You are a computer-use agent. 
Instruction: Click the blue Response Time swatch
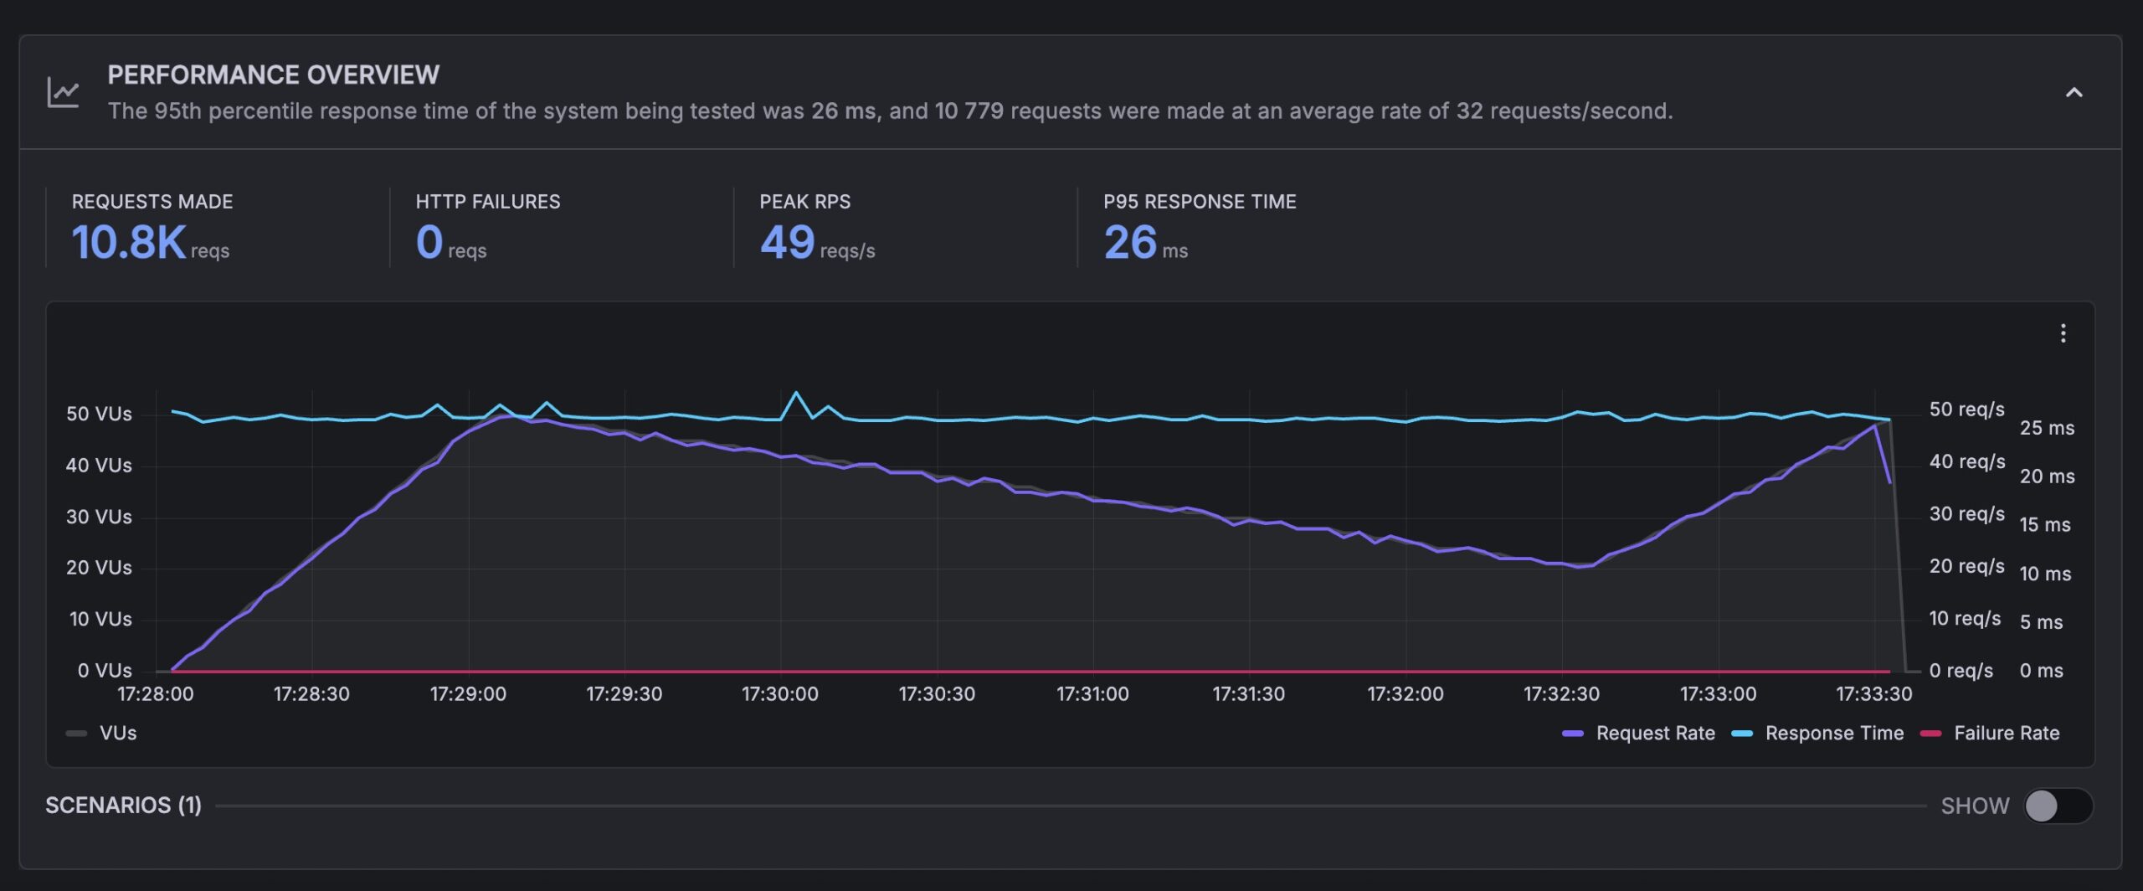pos(1741,734)
